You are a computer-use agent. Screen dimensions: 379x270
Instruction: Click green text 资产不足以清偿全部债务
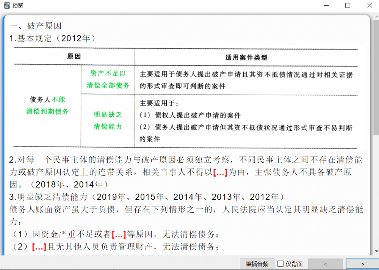(108, 79)
